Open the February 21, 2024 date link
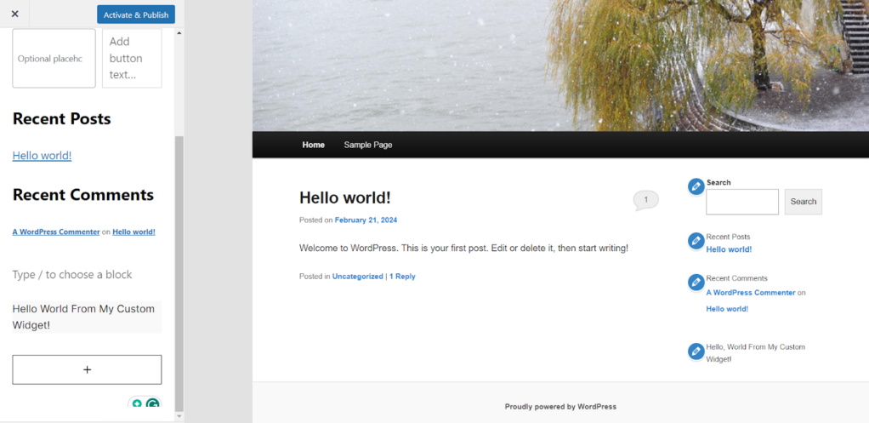The image size is (869, 423). tap(366, 220)
